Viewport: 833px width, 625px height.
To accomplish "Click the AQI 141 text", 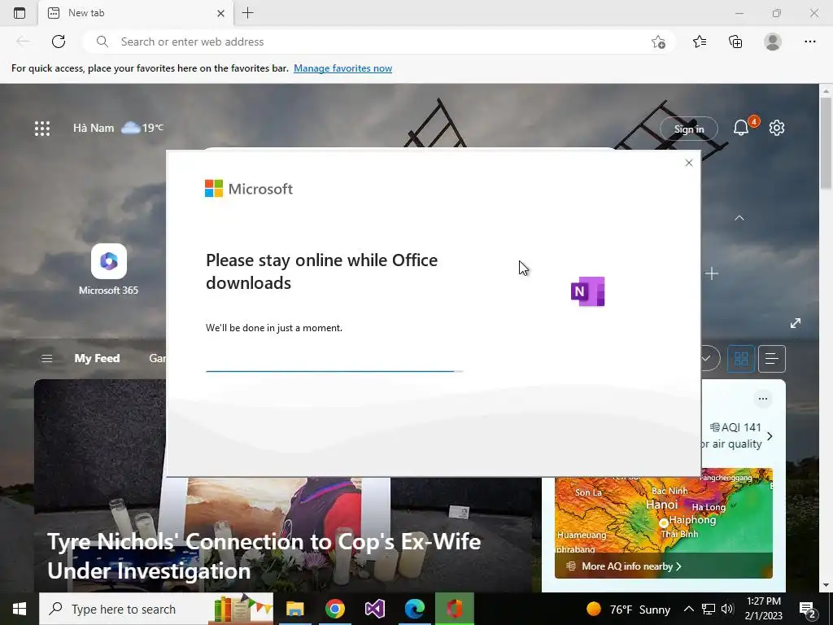I will (x=741, y=427).
